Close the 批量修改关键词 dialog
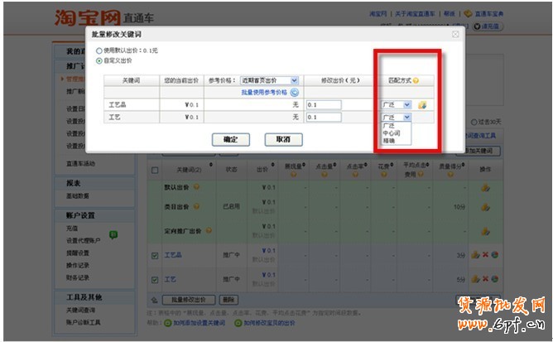 (x=455, y=34)
